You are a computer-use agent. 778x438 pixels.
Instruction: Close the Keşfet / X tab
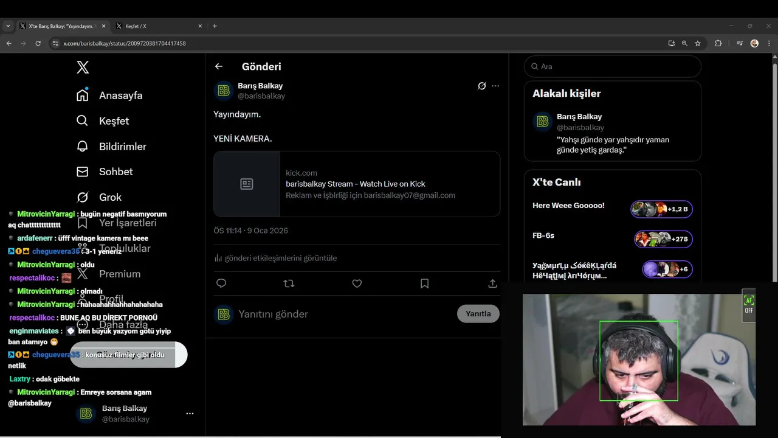[200, 26]
